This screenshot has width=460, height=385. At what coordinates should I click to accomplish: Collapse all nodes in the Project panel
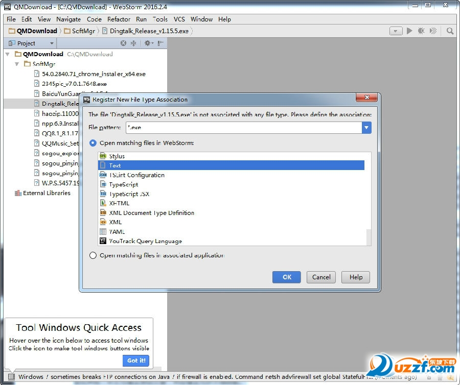134,43
